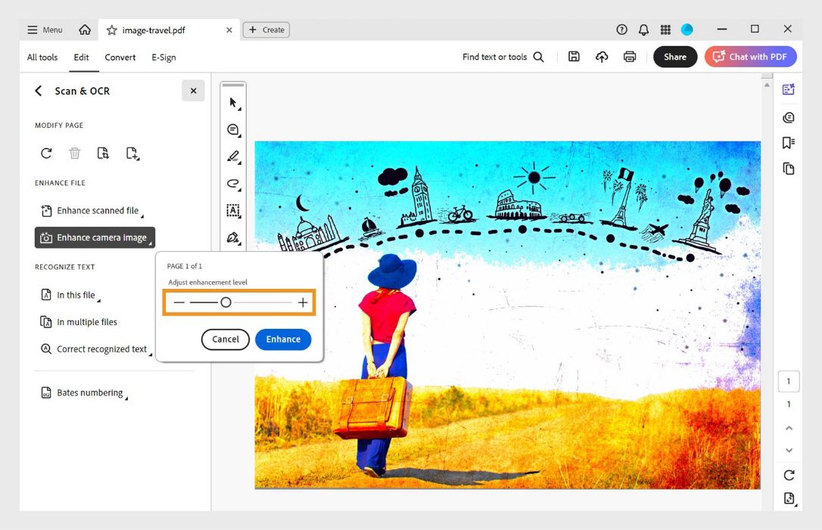The height and width of the screenshot is (530, 822).
Task: Adjust the enhancement level slider
Action: click(x=226, y=302)
